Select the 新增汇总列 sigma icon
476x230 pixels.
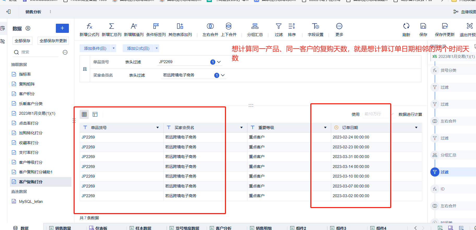click(x=111, y=26)
